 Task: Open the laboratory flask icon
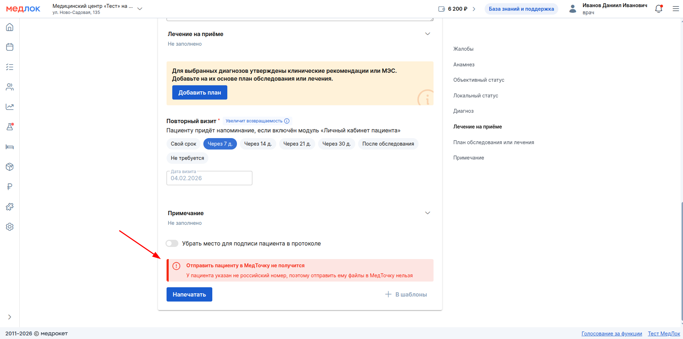point(10,127)
